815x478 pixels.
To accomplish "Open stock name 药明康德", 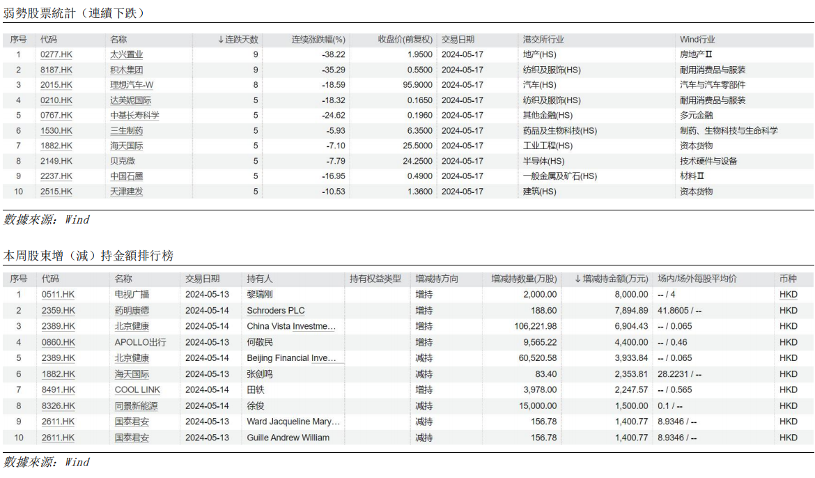I will (132, 311).
